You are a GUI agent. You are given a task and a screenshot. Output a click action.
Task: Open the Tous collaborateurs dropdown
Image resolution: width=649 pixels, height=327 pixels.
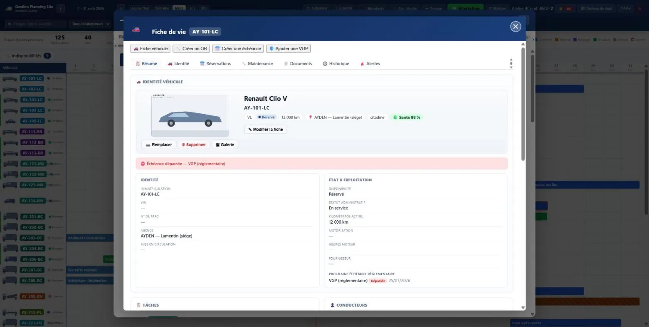tap(90, 24)
